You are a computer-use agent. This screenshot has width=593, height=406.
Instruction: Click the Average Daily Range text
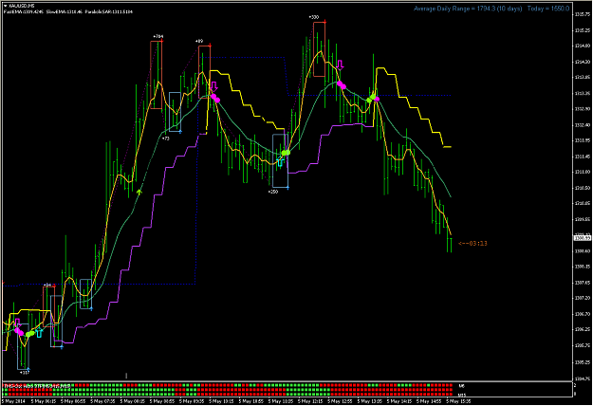468,9
